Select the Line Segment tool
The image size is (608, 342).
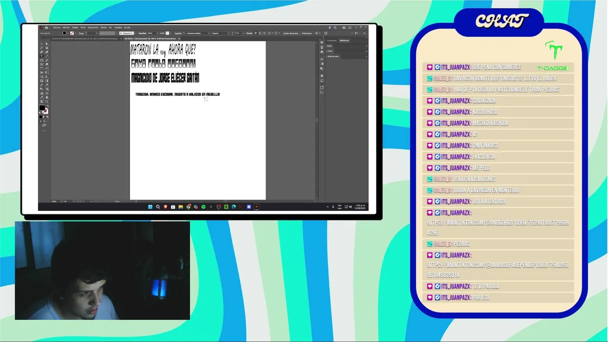47,56
